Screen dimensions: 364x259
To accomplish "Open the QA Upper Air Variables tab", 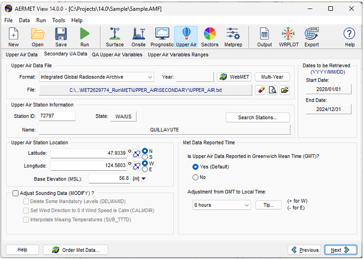I will 117,55.
